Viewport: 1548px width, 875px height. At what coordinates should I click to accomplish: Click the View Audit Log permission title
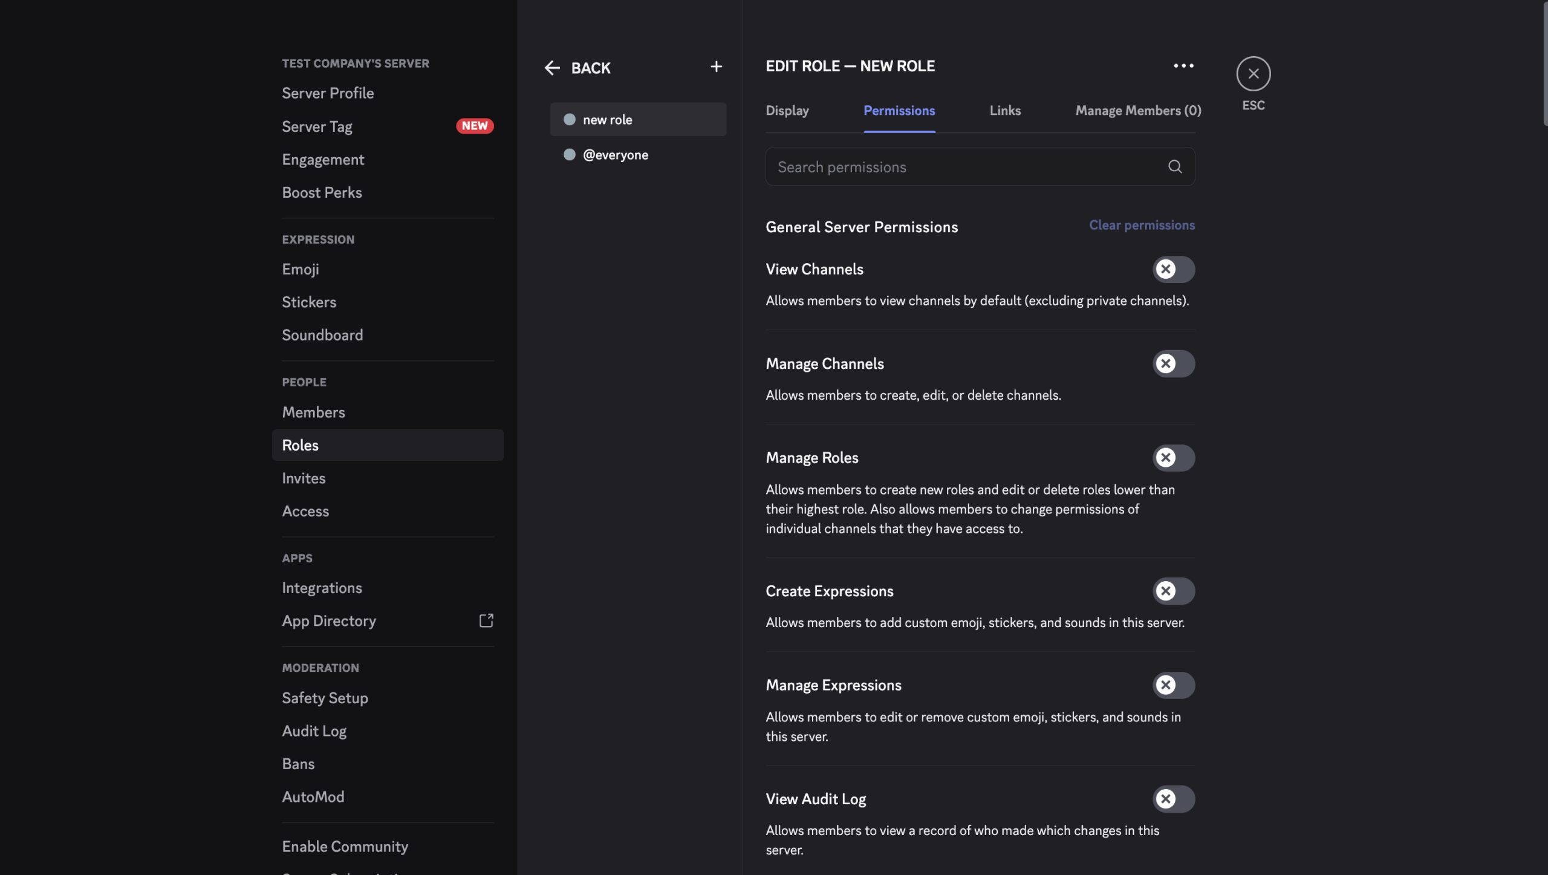[x=815, y=799]
